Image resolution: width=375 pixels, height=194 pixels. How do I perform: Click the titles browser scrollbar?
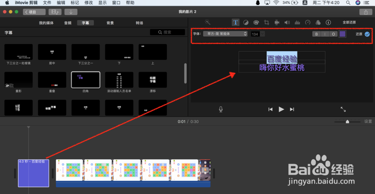coord(185,73)
